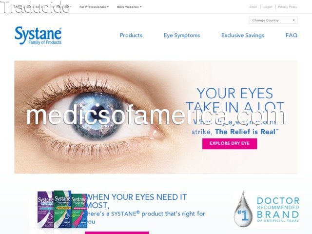View the Privacy Policy link
312x234 pixels.
pyautogui.click(x=287, y=7)
